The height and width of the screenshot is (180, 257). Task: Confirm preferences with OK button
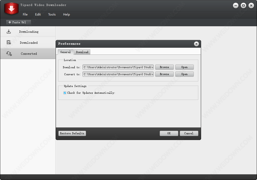[169, 133]
